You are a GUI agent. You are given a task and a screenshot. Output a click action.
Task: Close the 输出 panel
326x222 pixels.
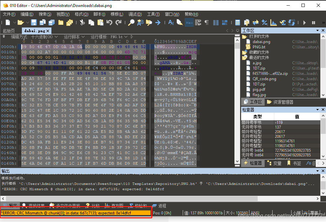[x=323, y=171]
